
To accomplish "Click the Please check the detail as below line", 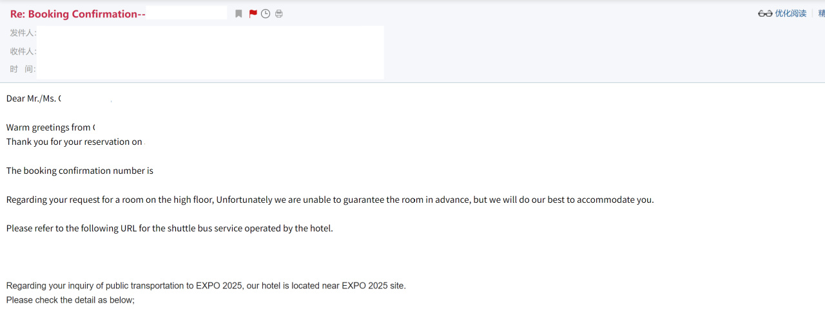I will tap(70, 300).
